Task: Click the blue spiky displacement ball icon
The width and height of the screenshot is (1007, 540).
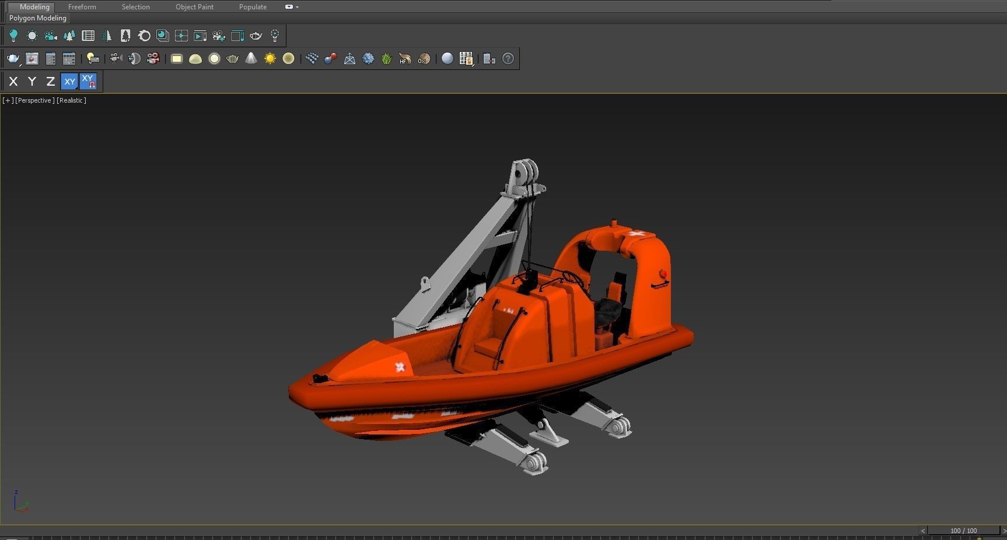Action: [x=368, y=58]
